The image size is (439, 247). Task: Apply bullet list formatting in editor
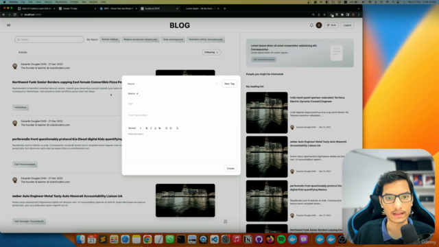pyautogui.click(x=171, y=128)
